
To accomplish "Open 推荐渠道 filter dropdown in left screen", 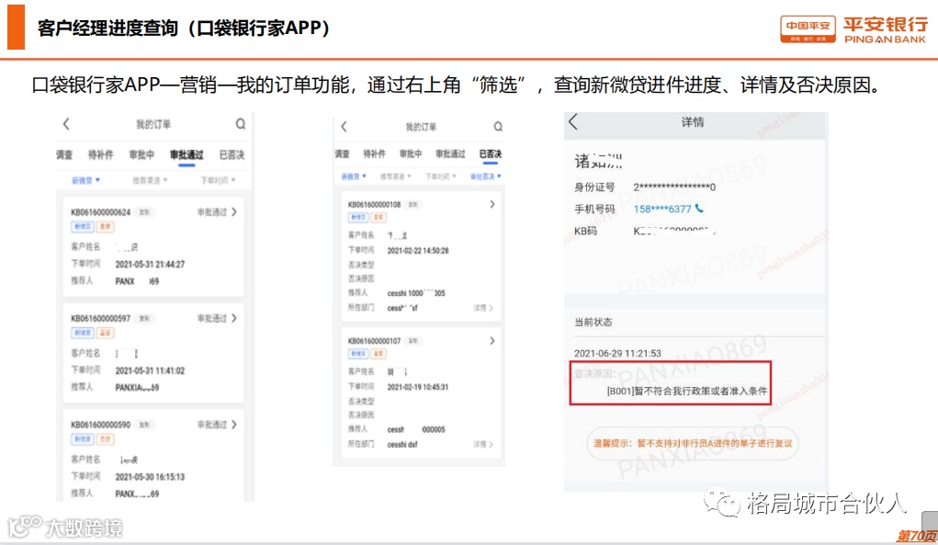I will [x=150, y=180].
